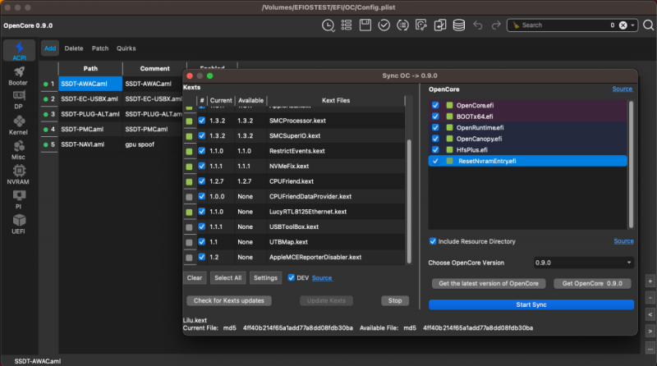The height and width of the screenshot is (366, 657).
Task: Switch to the Patch tab
Action: coord(99,48)
